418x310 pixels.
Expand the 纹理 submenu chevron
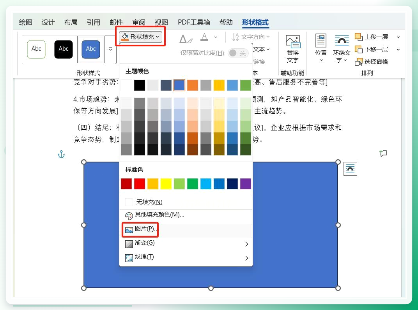tap(246, 258)
